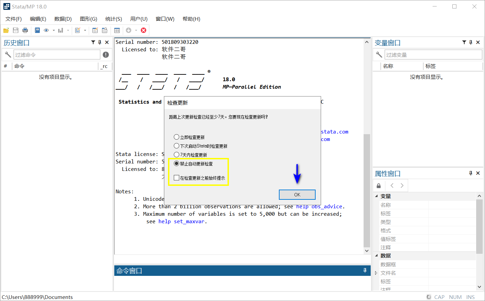This screenshot has height=301, width=485.
Task: Click the Save floppy disk icon
Action: pos(16,30)
